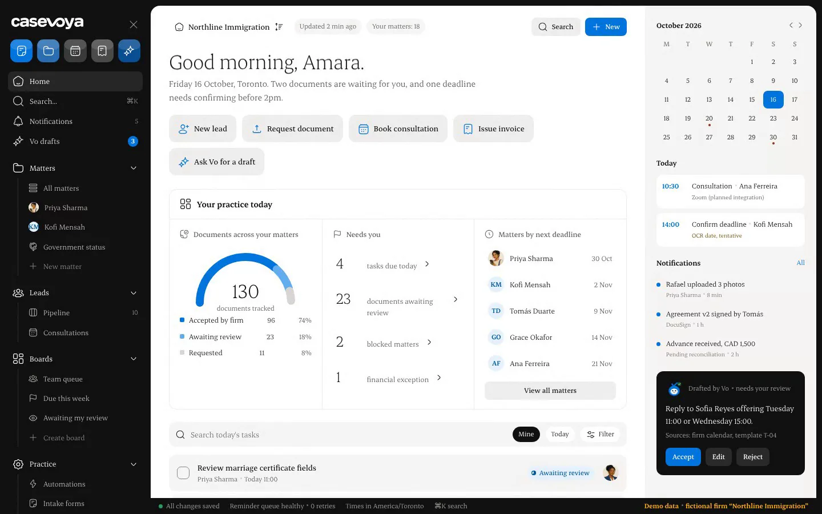Select Government status in sidebar

(83, 247)
